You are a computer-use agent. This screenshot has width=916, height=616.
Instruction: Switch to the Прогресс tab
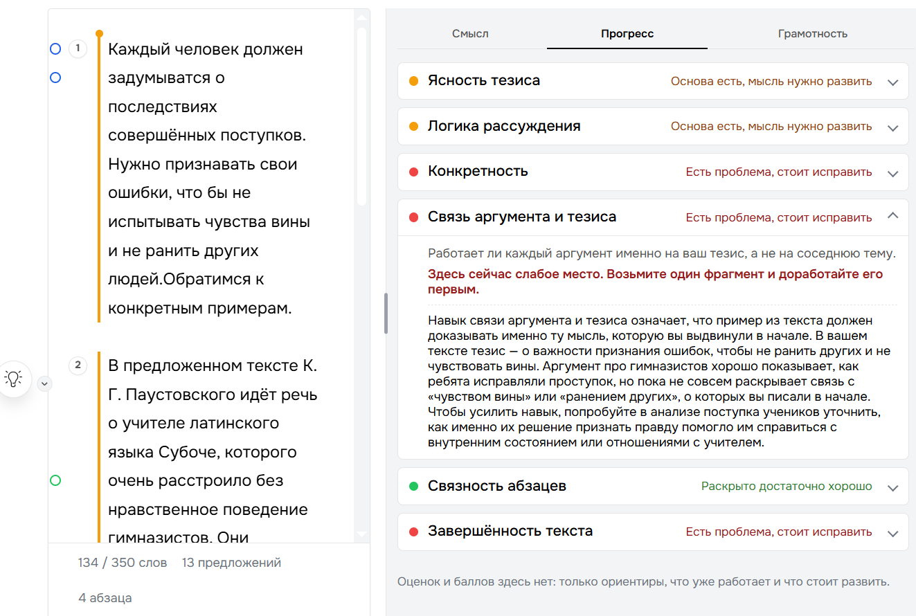[627, 33]
